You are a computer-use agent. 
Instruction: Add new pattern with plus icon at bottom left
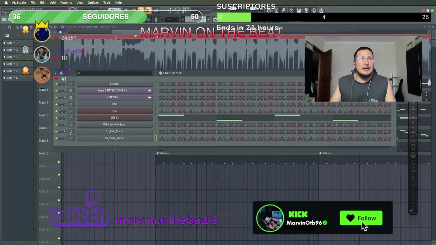tap(18, 243)
